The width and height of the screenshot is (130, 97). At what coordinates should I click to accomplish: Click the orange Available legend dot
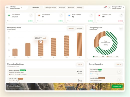107,57
